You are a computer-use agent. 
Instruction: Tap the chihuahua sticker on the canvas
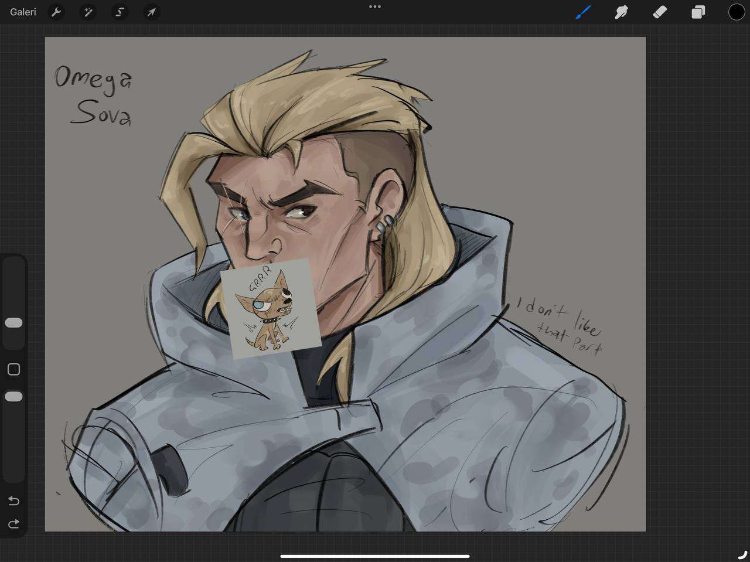click(271, 309)
